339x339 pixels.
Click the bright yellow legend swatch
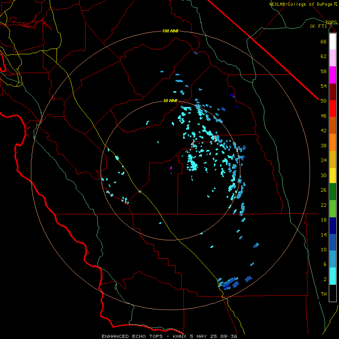pos(333,175)
